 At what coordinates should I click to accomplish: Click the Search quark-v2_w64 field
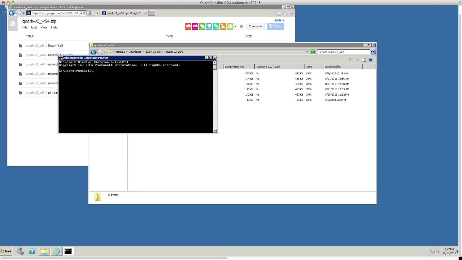344,52
